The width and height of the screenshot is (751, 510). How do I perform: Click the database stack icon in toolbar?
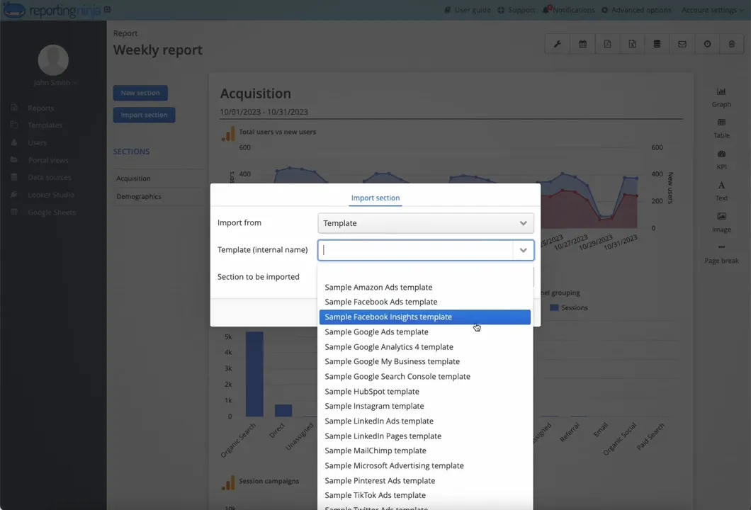(657, 44)
